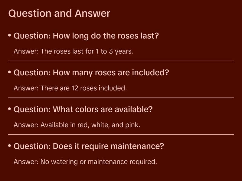Click the 'Answer:' label before 'No watering'
Screen dimensions: 242x181
tap(26, 162)
